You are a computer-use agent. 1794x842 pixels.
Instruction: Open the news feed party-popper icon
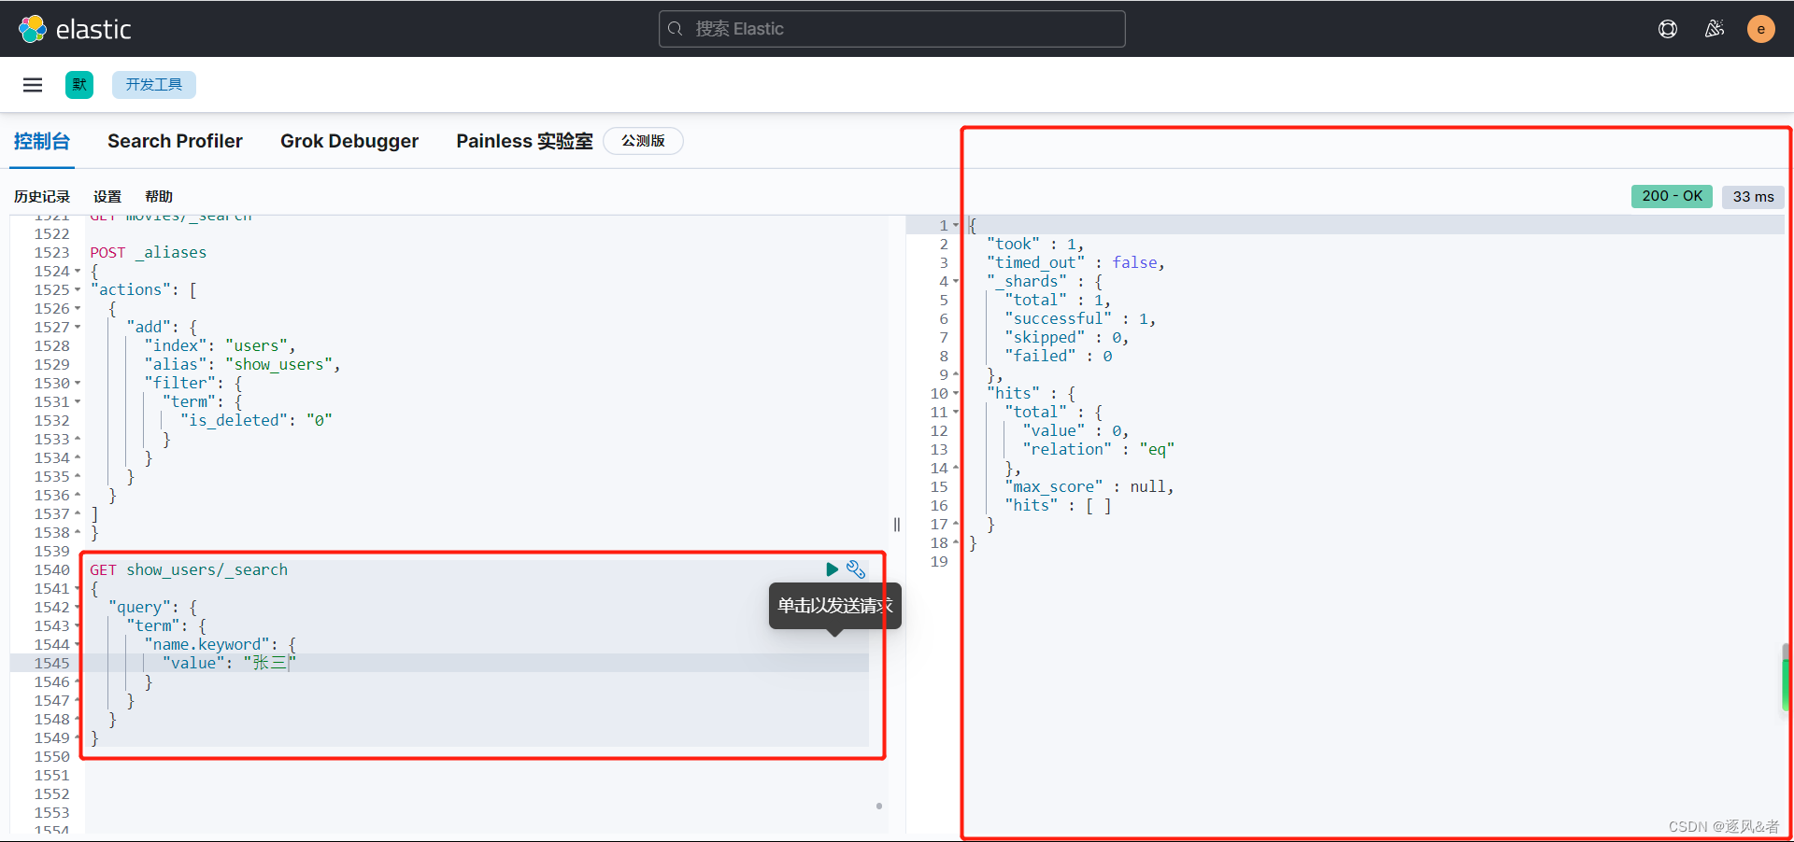point(1716,29)
